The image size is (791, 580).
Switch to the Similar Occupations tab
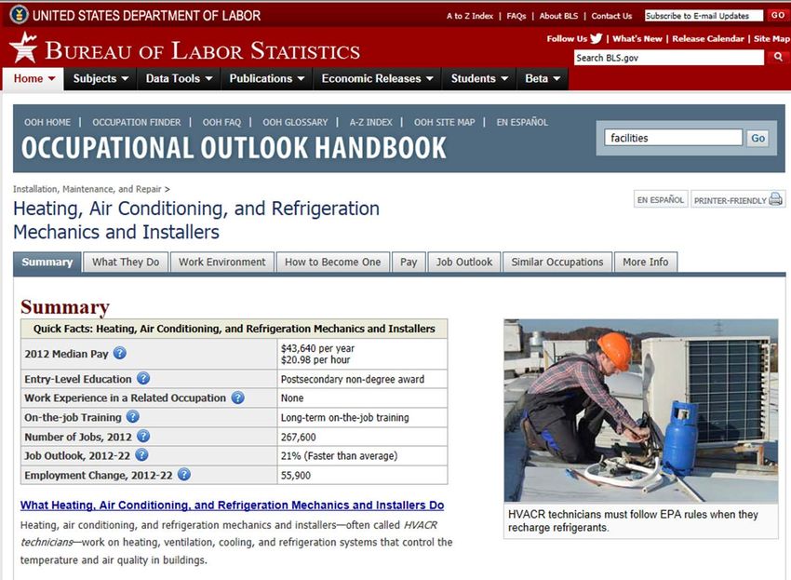557,262
